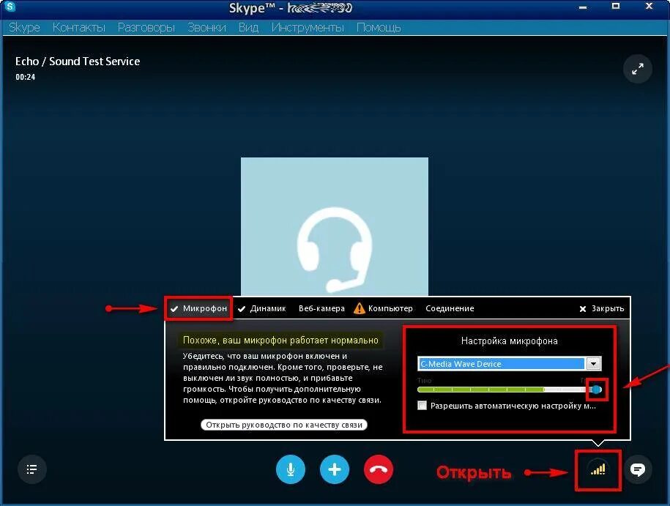Switch to the Соединение tab
This screenshot has height=506, width=670.
450,308
